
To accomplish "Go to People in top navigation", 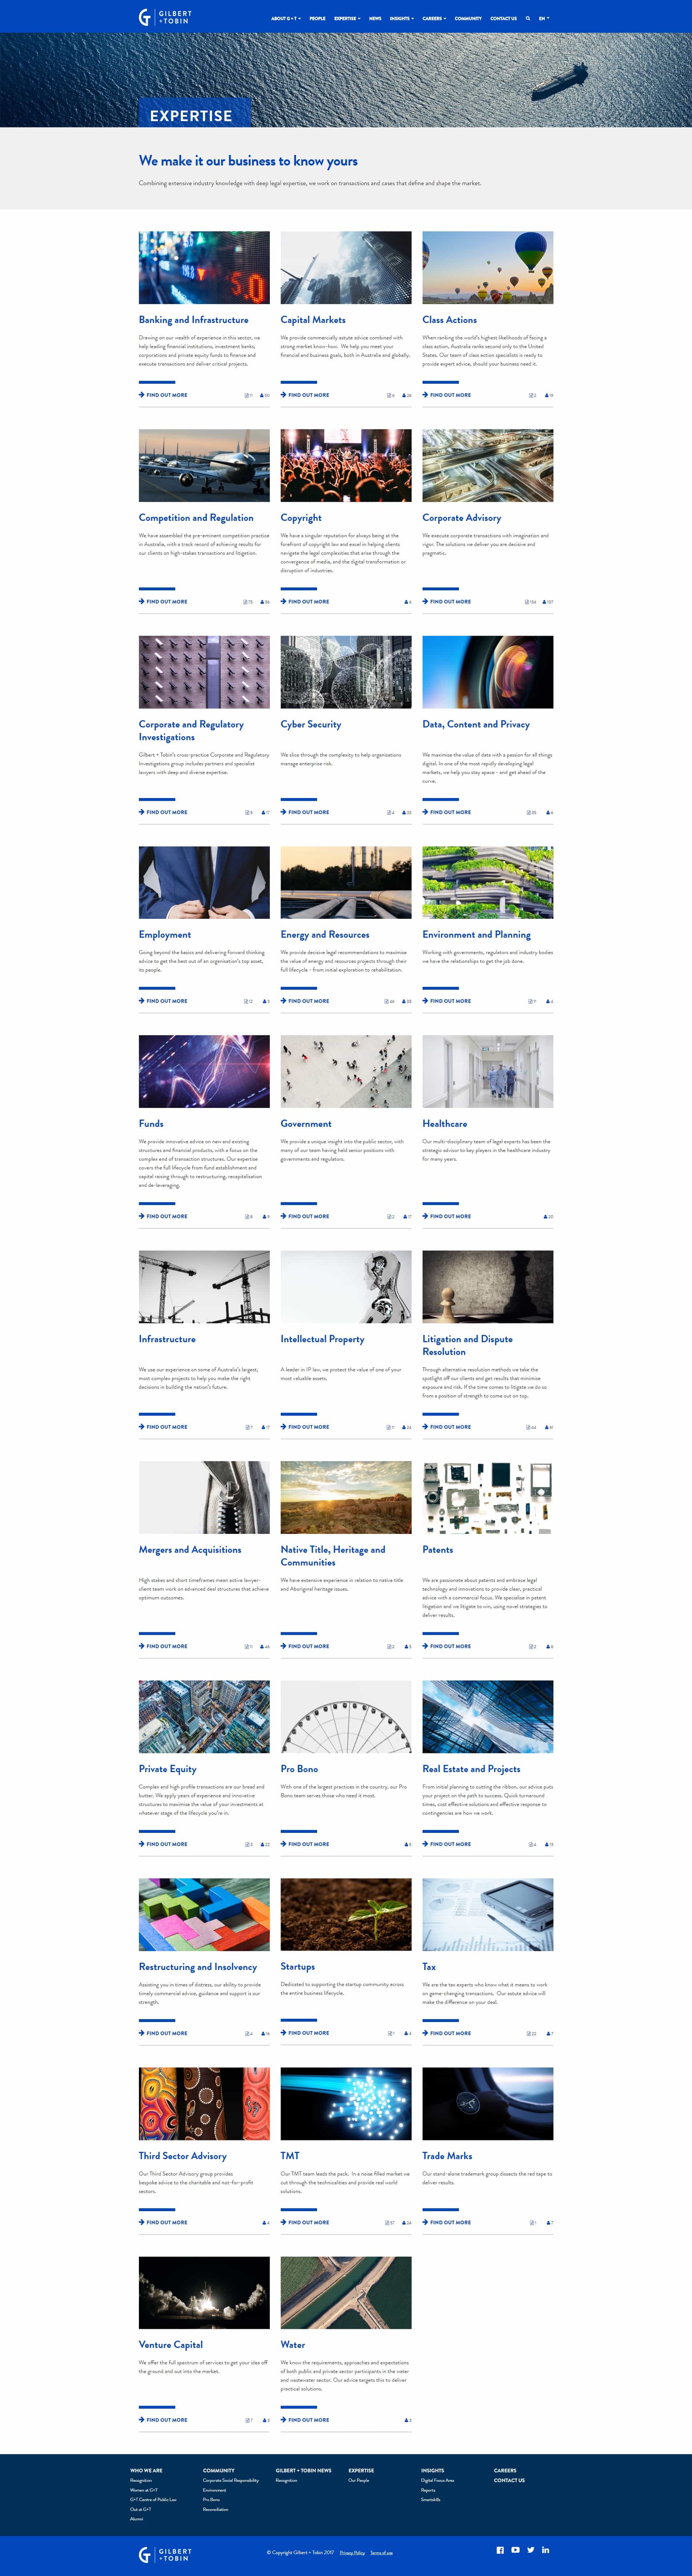I will (317, 18).
